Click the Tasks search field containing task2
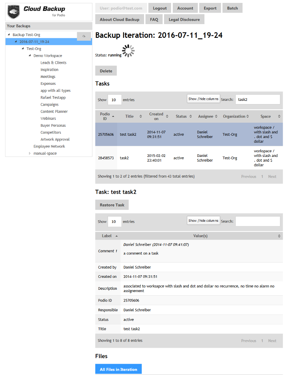Image resolution: width=291 pixels, height=379 pixels. [x=258, y=99]
